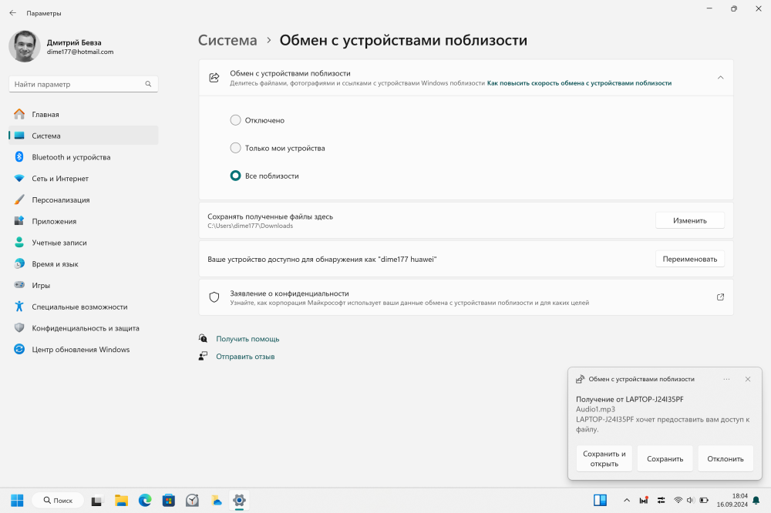
Task: Collapse the Обмен с устройствами поблизости section
Action: (720, 78)
